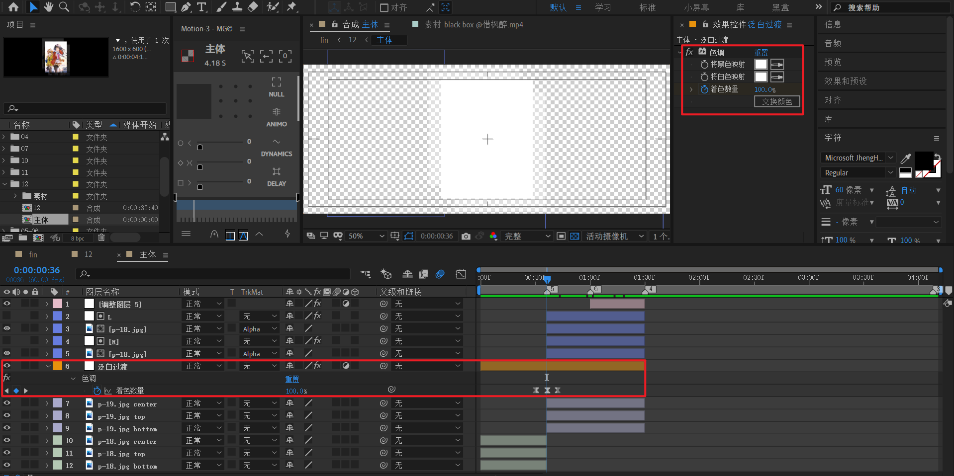Click the show channel RGB icon
954x476 pixels.
[493, 236]
